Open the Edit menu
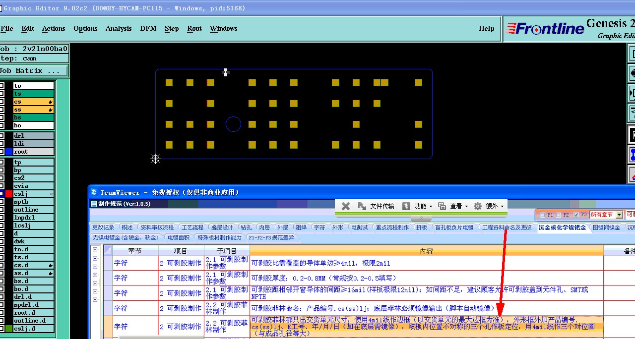The height and width of the screenshot is (339, 635). (28, 28)
